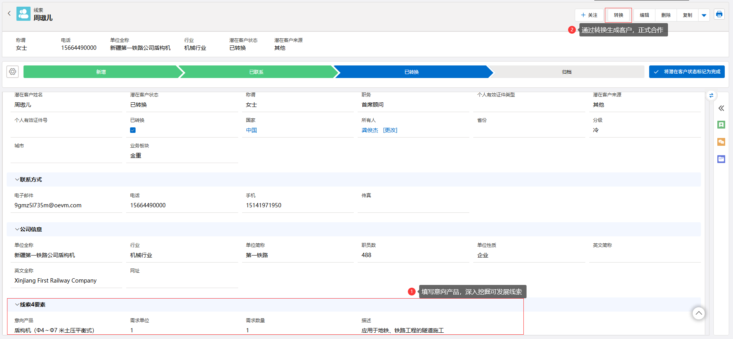Click the 关注 follow button

click(x=589, y=15)
